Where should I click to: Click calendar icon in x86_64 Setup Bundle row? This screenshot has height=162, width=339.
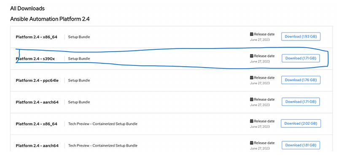pyautogui.click(x=252, y=34)
